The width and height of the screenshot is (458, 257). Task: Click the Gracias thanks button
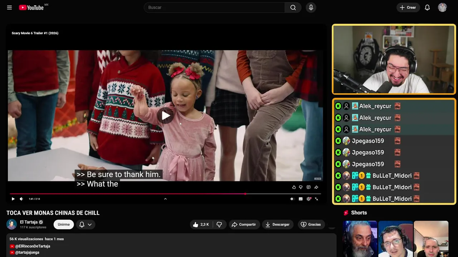click(311, 225)
